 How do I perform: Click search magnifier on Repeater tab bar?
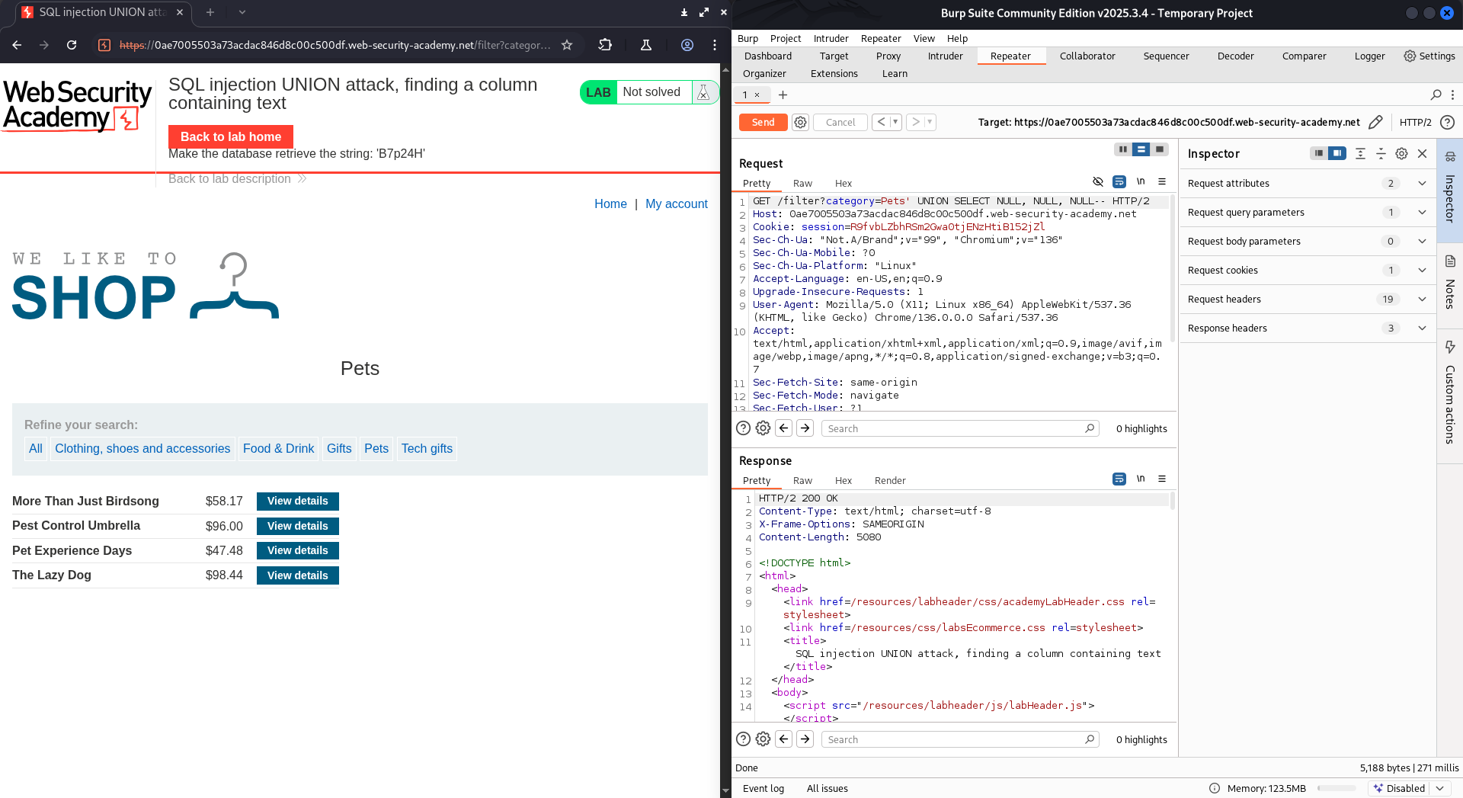[x=1436, y=95]
